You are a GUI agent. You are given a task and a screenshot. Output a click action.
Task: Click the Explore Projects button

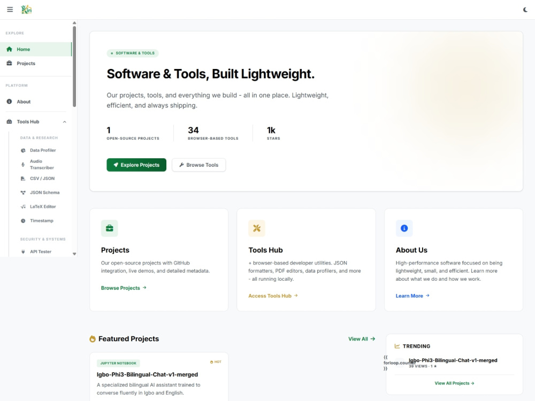click(136, 165)
